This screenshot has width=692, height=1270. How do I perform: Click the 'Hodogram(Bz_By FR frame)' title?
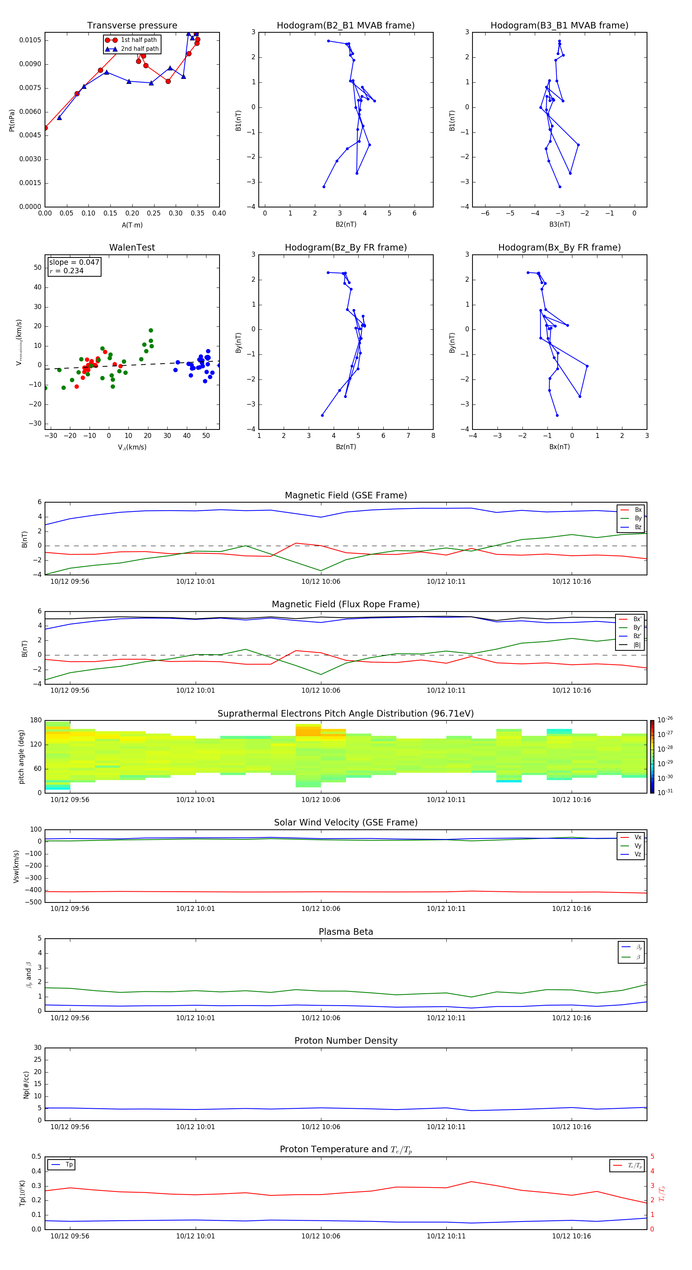pyautogui.click(x=346, y=247)
